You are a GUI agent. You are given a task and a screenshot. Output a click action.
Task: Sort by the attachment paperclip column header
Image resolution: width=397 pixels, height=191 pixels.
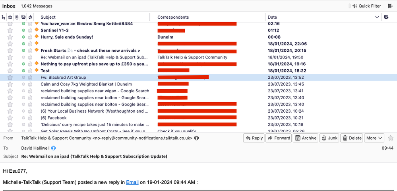pos(17,17)
